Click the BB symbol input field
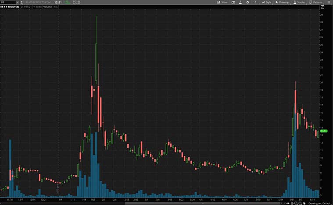Viewport: 333px width, 205px height. (8, 2)
